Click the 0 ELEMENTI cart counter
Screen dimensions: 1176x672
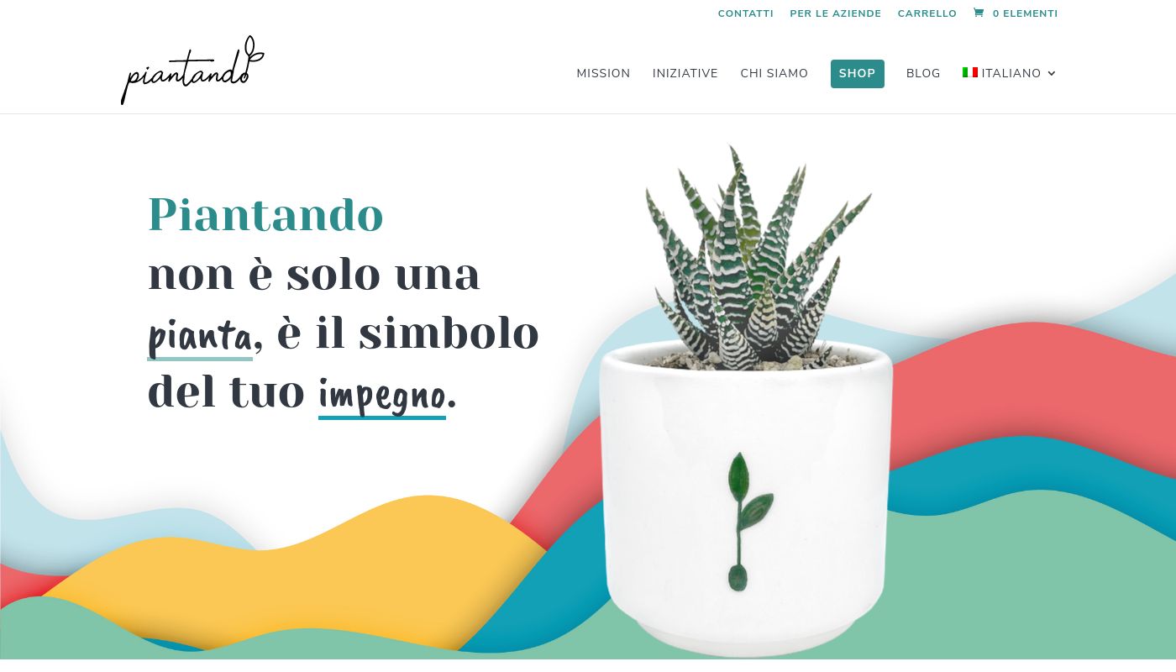coord(1025,13)
